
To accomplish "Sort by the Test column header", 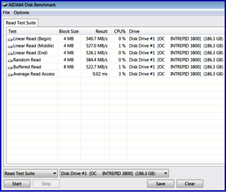I will point(32,31).
